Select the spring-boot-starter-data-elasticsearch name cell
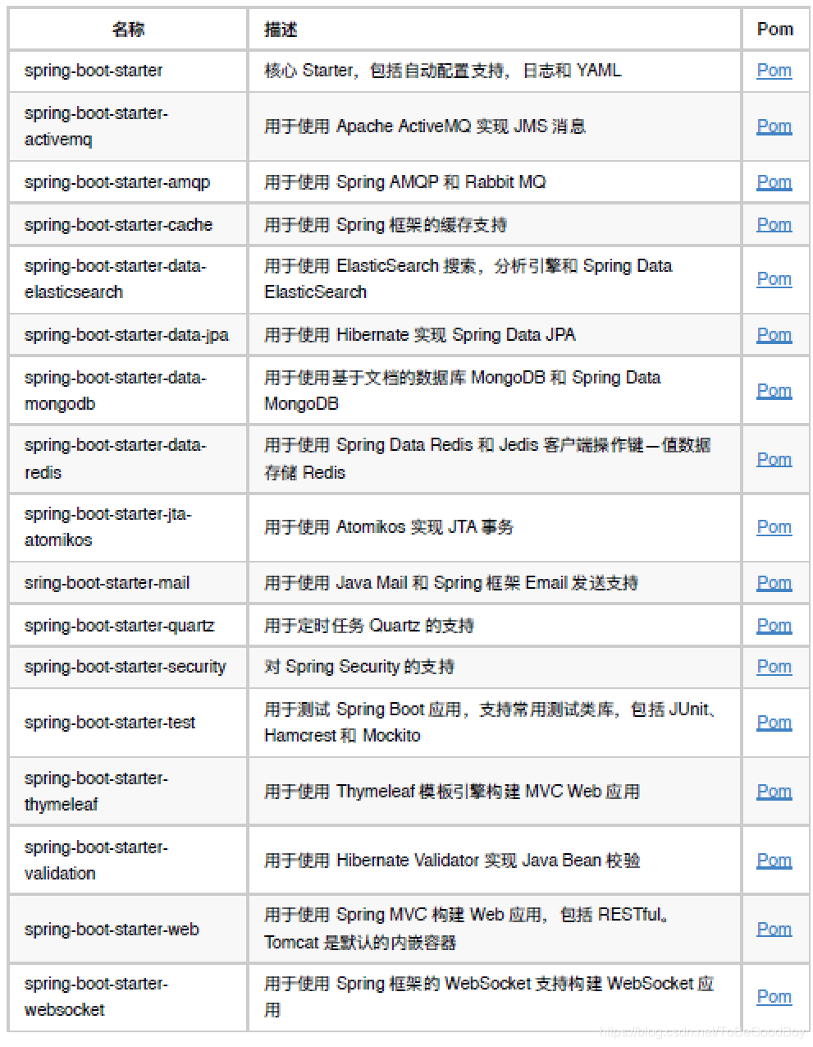This screenshot has width=813, height=1047. (128, 279)
